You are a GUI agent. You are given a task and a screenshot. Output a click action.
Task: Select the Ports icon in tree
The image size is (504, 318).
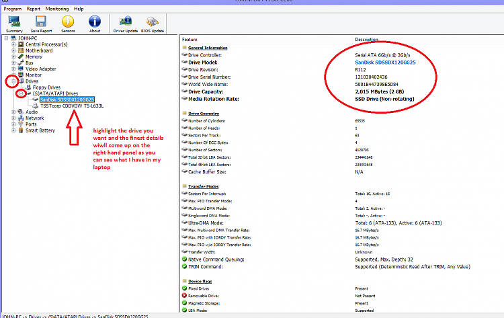[x=21, y=124]
